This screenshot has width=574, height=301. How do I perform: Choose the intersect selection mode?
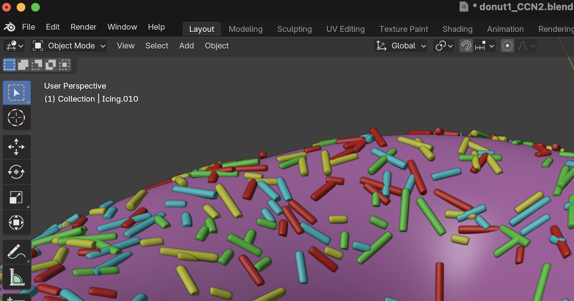point(64,65)
